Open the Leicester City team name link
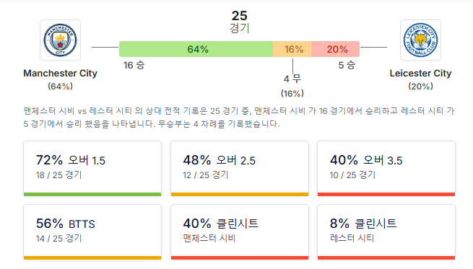Viewport: 473px width, 269px height. [x=420, y=73]
